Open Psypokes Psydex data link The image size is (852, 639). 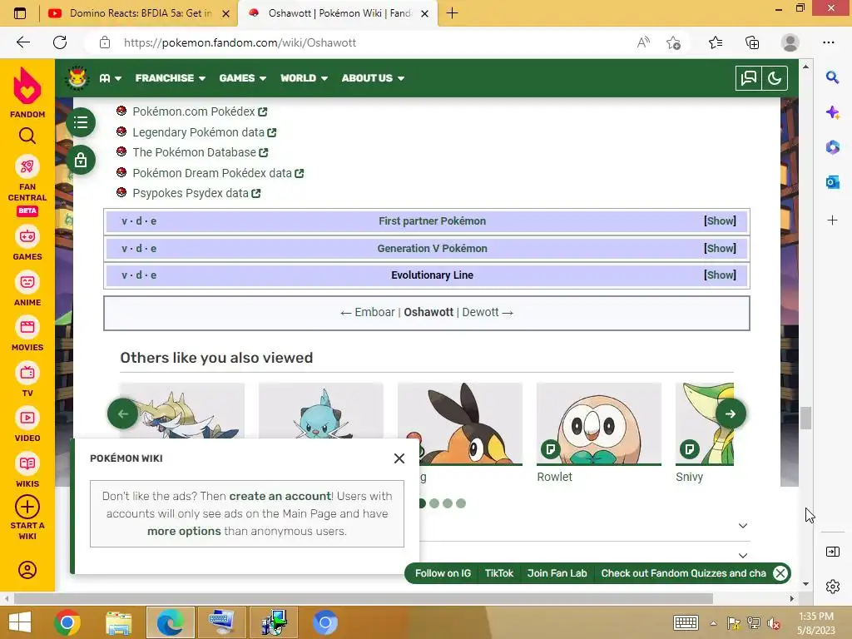pyautogui.click(x=196, y=193)
